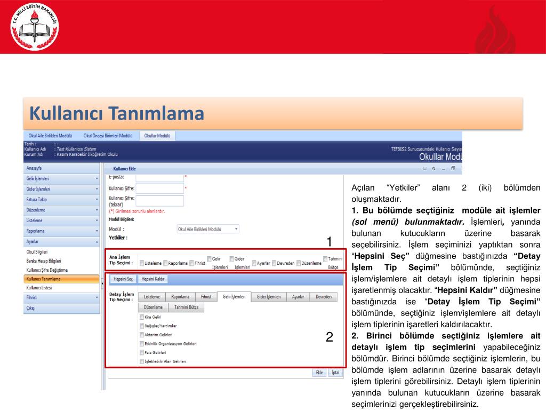Open the Modül dropdown list
Screen dimensions: 546x410
coord(208,229)
